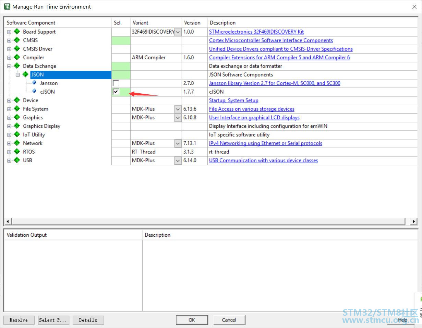Open File Access on various storage devices link
This screenshot has height=328, width=422.
[252, 109]
